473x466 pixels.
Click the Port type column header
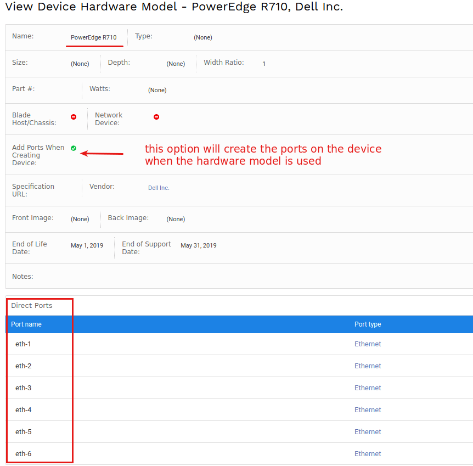[x=368, y=324]
